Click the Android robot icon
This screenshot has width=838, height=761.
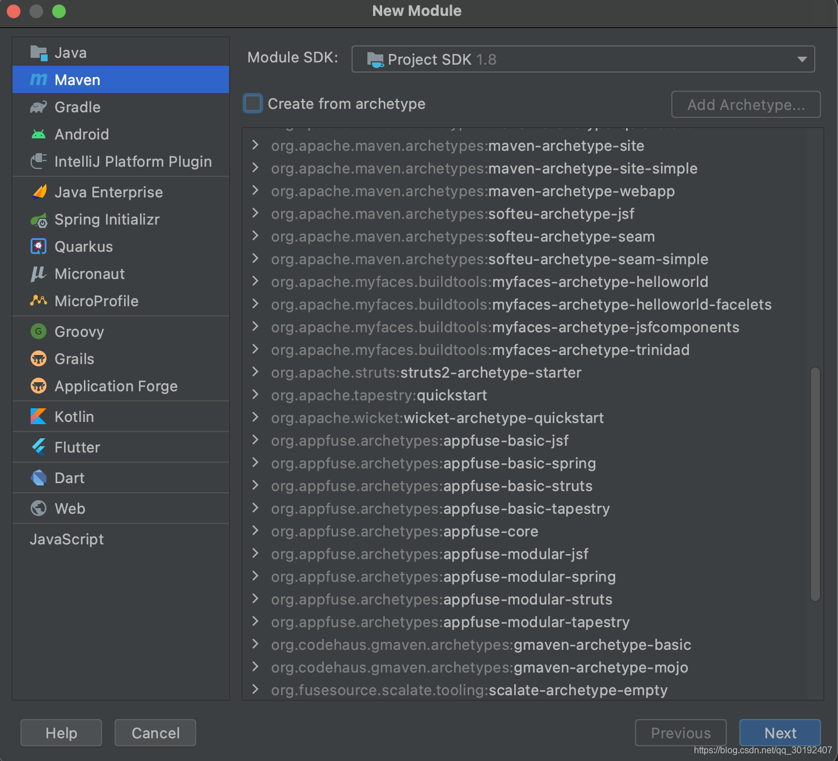(39, 134)
